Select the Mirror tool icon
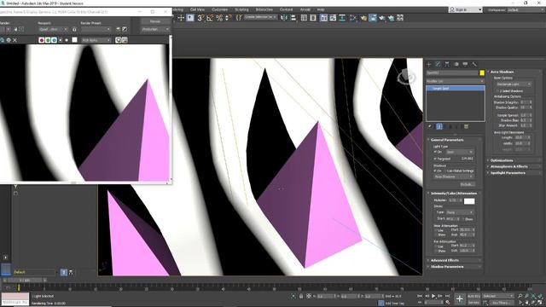This screenshot has width=546, height=307. tap(284, 18)
